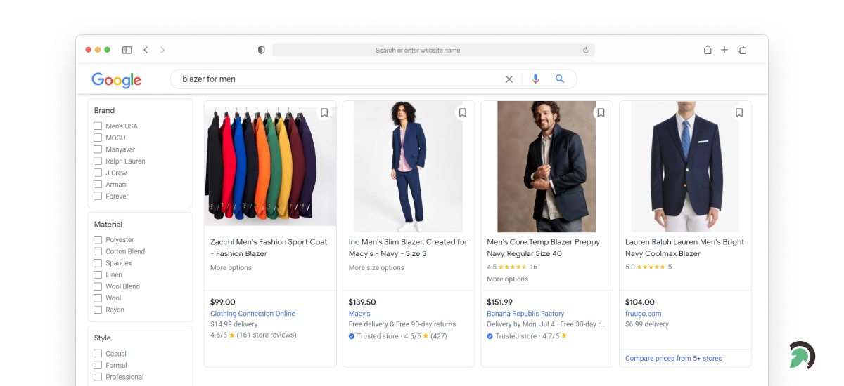
Task: Check the Rayon material filter
Action: [x=98, y=310]
